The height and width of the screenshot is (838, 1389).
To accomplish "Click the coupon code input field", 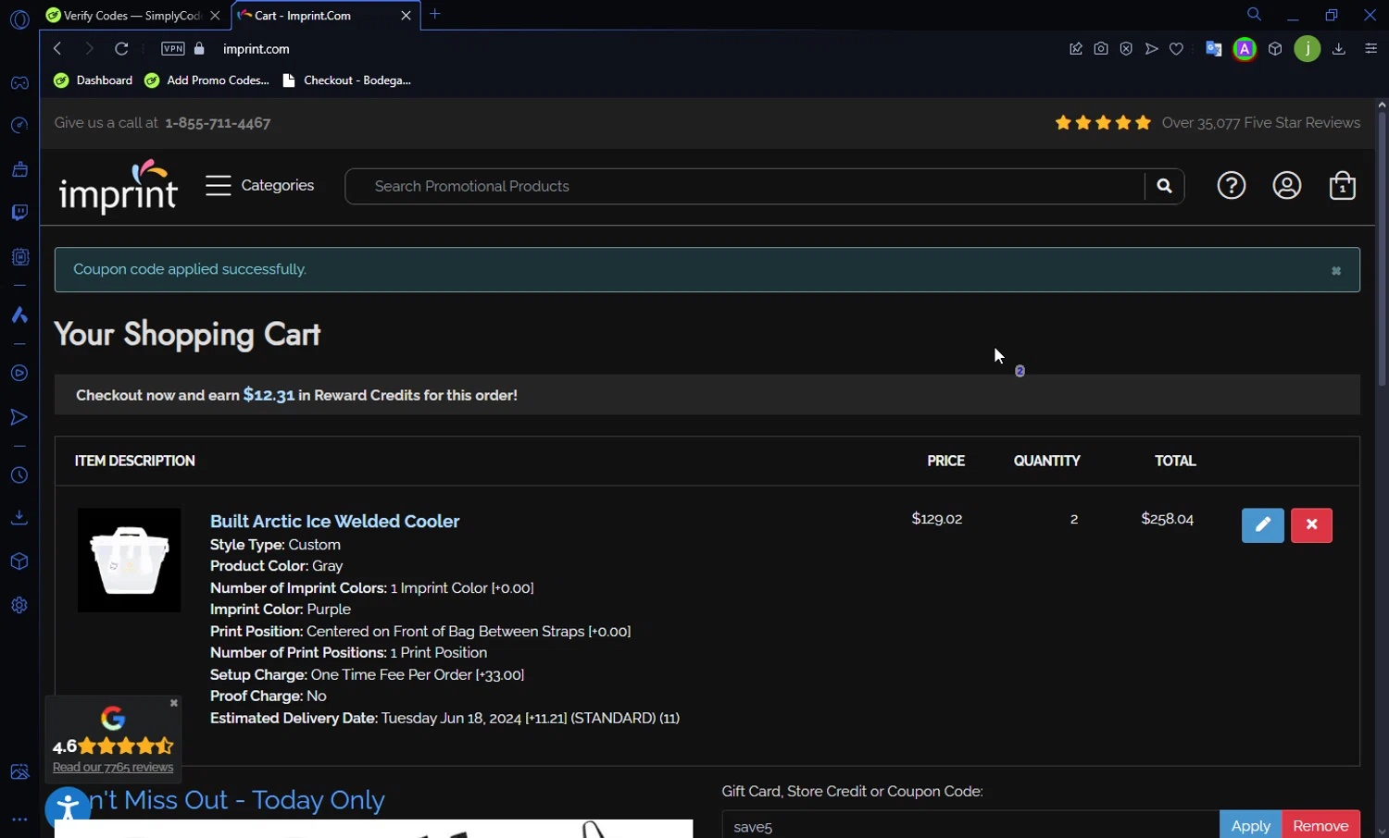I will tap(970, 826).
